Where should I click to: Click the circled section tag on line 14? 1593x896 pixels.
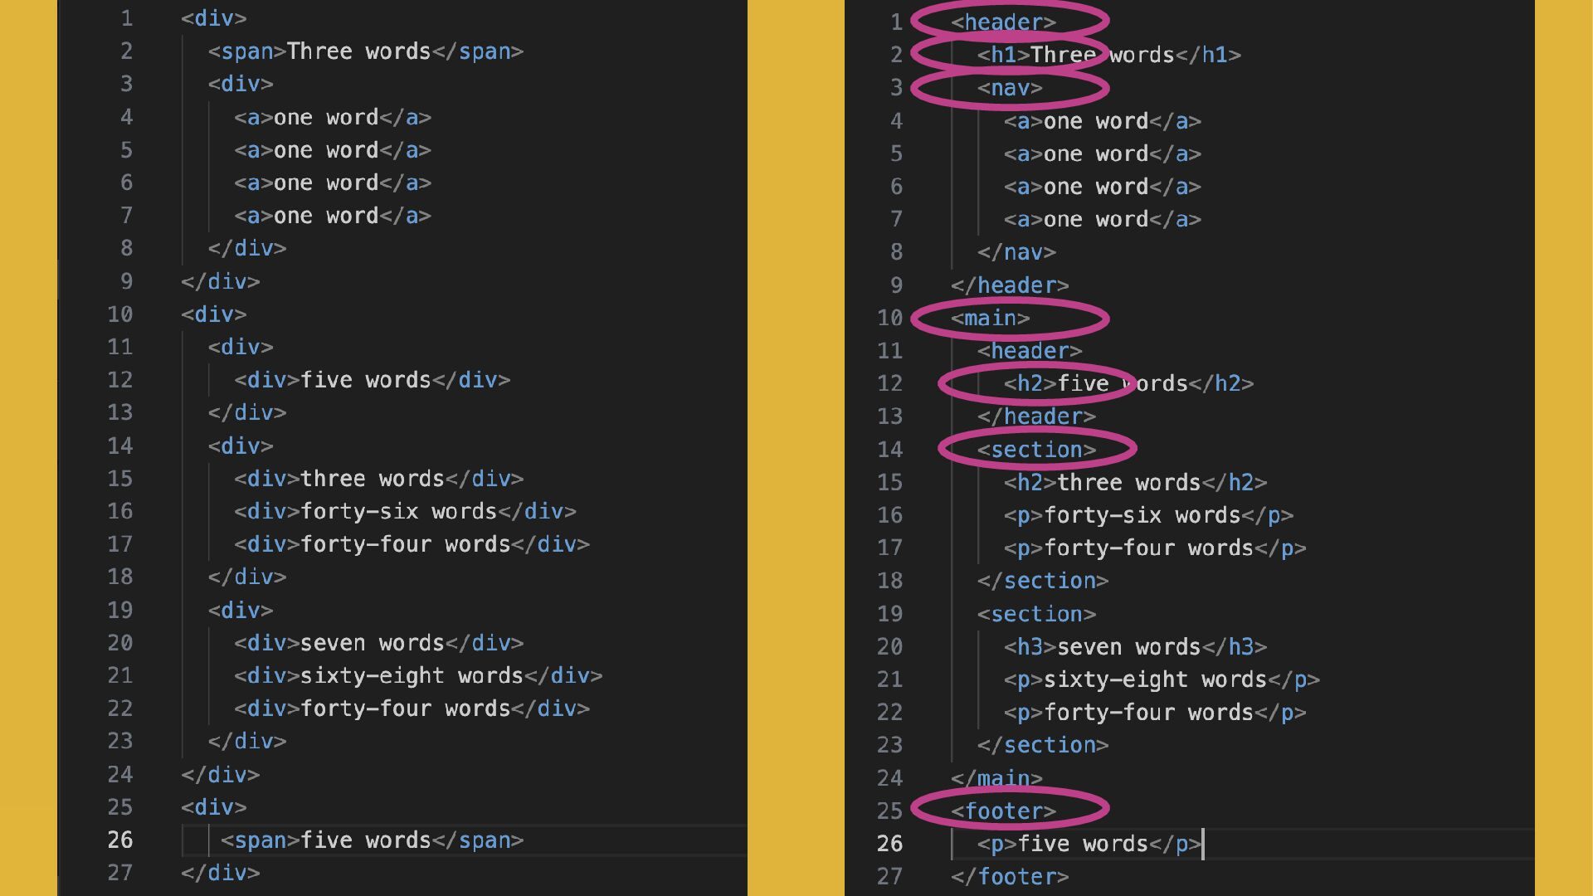1036,450
